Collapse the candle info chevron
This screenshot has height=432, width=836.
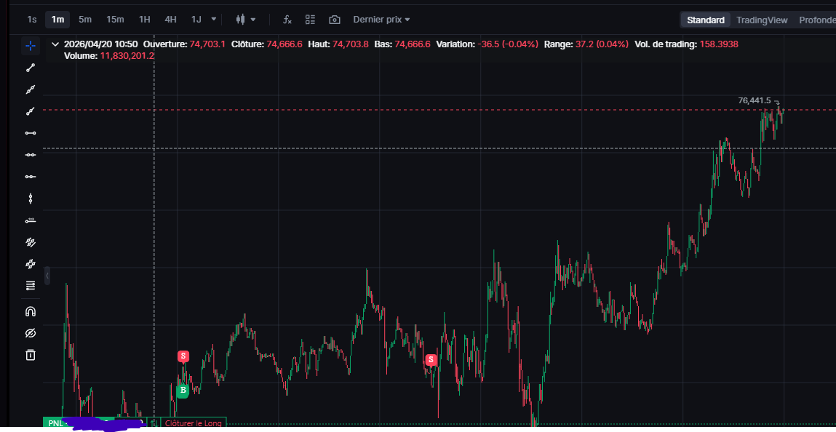[x=55, y=44]
